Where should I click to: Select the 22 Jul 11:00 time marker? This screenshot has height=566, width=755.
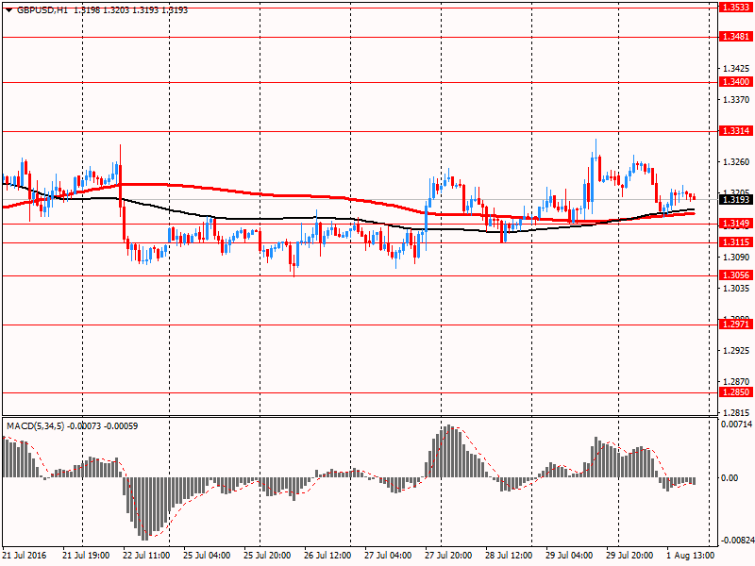147,556
